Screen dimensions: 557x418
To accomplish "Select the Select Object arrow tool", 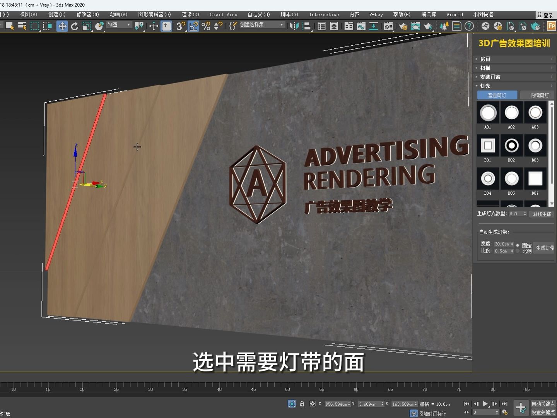I will tap(10, 26).
